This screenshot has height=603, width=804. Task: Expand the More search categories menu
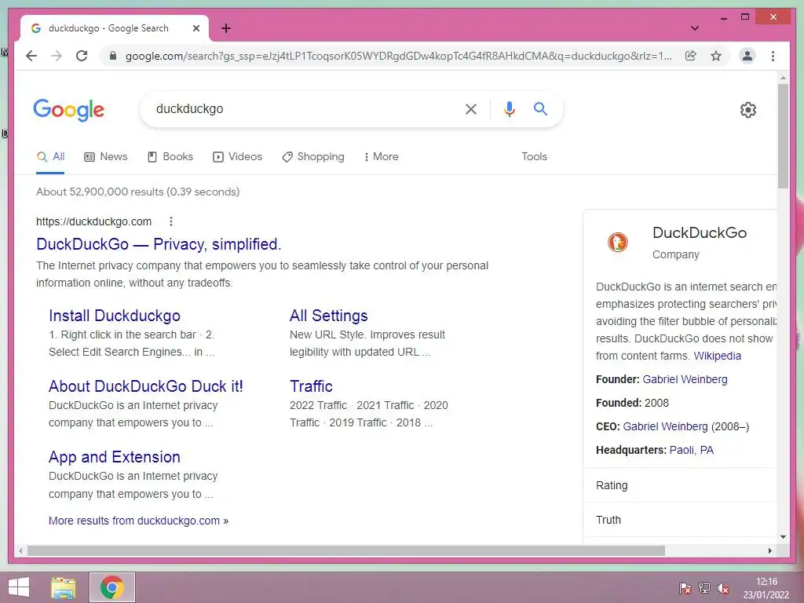[381, 156]
